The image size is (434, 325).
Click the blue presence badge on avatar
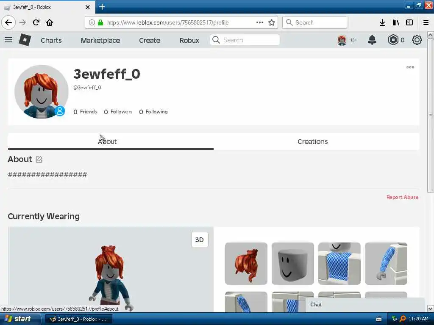click(60, 111)
